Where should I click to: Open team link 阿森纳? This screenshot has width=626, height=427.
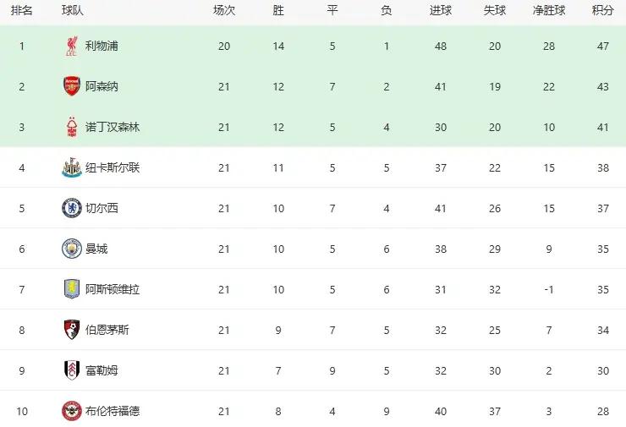[102, 86]
